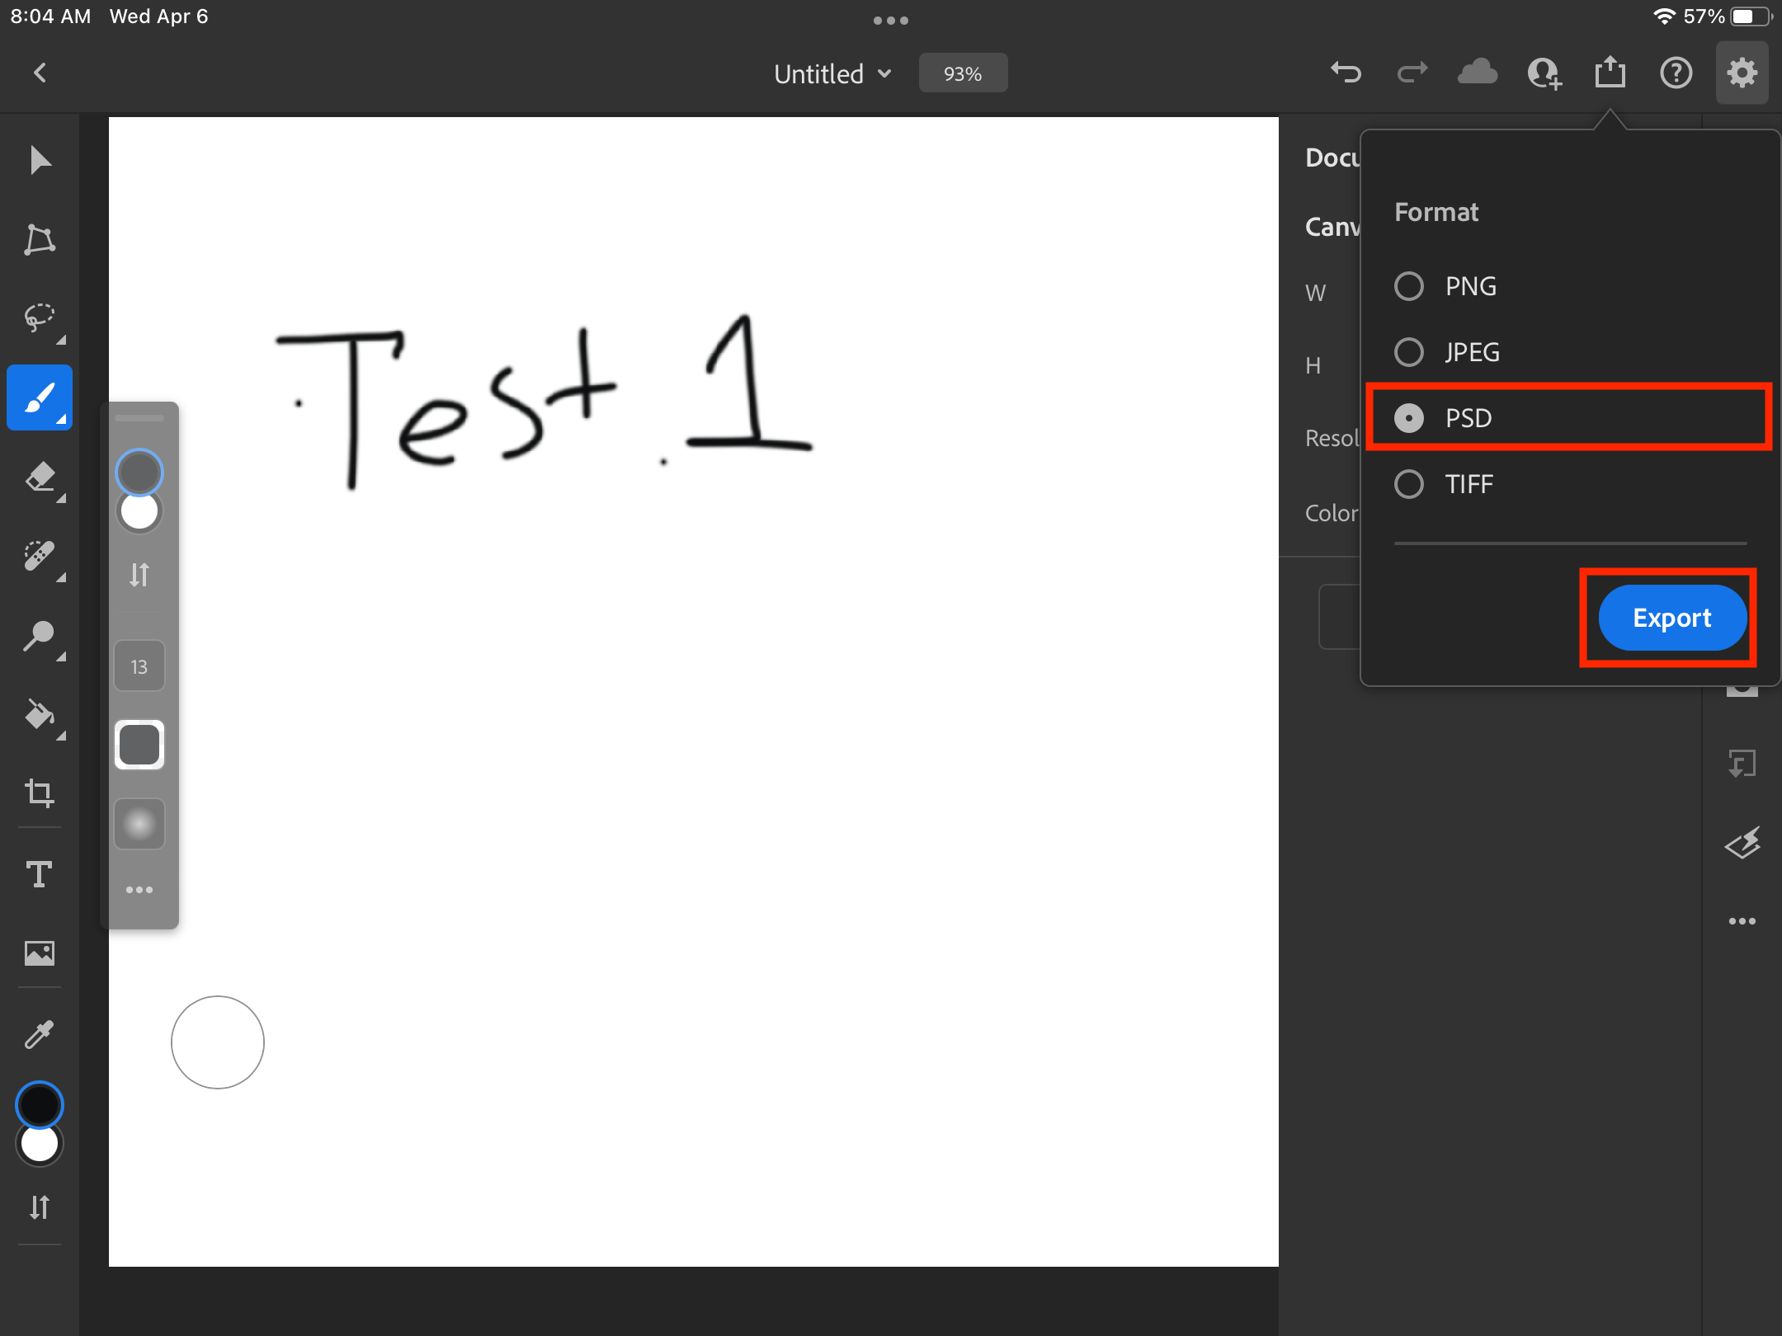This screenshot has width=1782, height=1336.
Task: Select the Eyedropper tool
Action: click(x=40, y=1033)
